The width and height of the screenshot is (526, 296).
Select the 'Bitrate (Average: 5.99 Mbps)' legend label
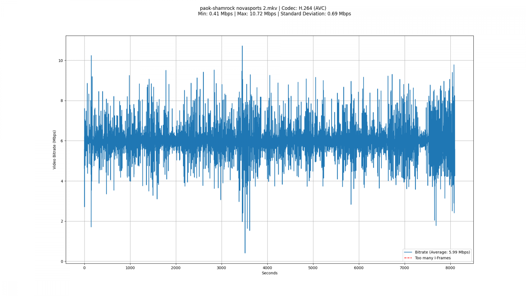pos(442,252)
